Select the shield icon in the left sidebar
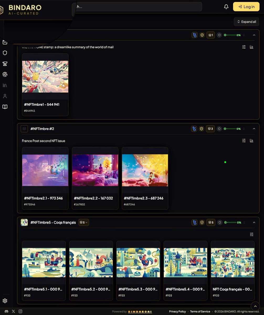The height and width of the screenshot is (315, 264). 5,53
